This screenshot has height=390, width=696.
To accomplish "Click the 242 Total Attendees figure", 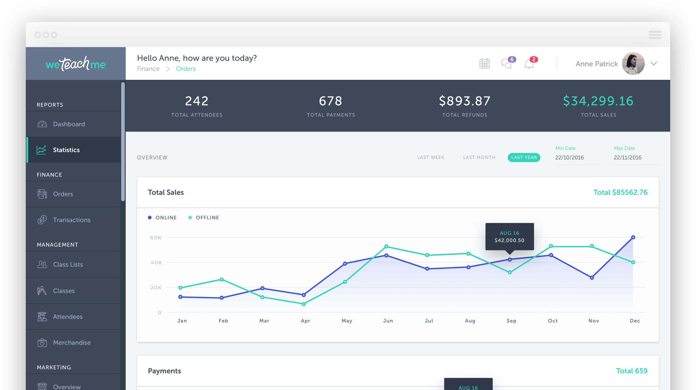I will (x=197, y=101).
